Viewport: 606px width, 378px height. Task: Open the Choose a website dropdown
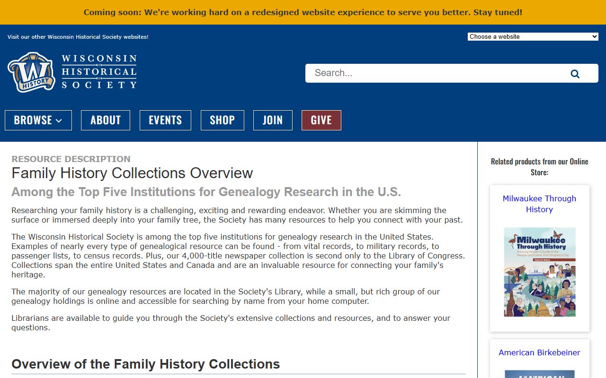coord(533,36)
